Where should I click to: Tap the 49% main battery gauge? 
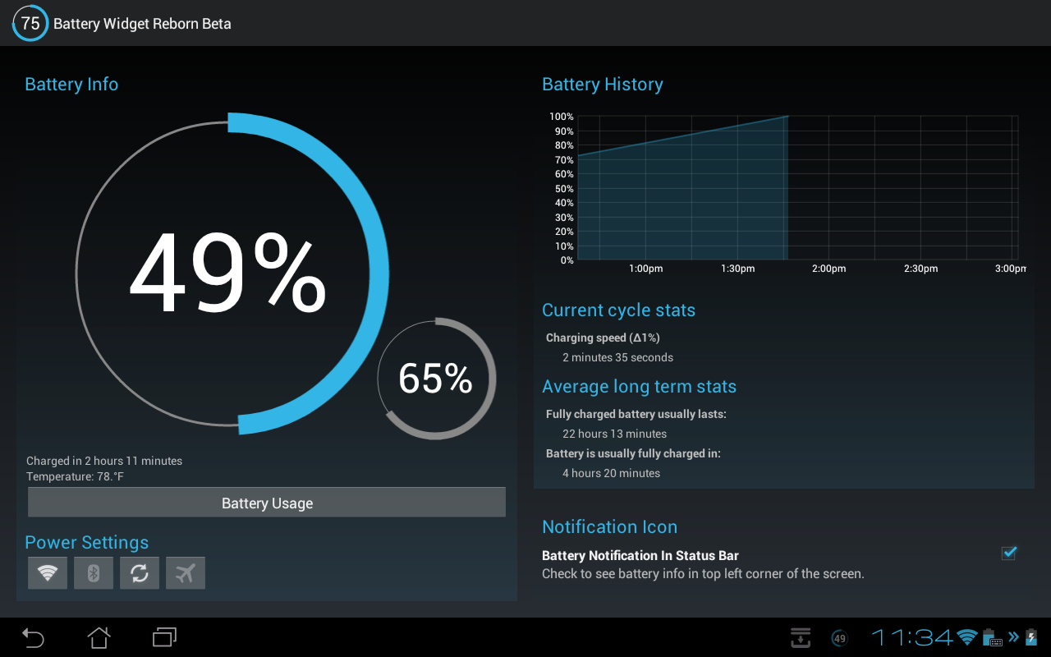pyautogui.click(x=232, y=273)
